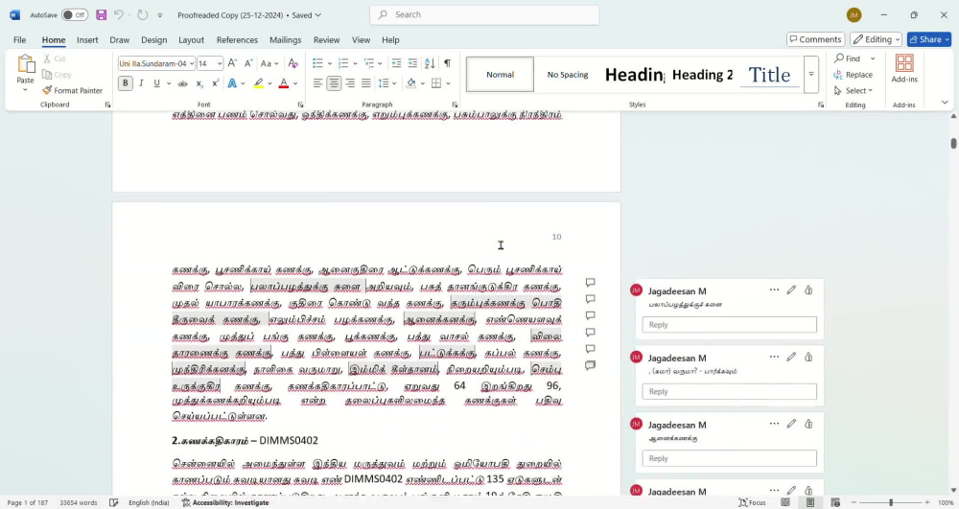The image size is (959, 509).
Task: Toggle Superscript formatting
Action: click(215, 83)
